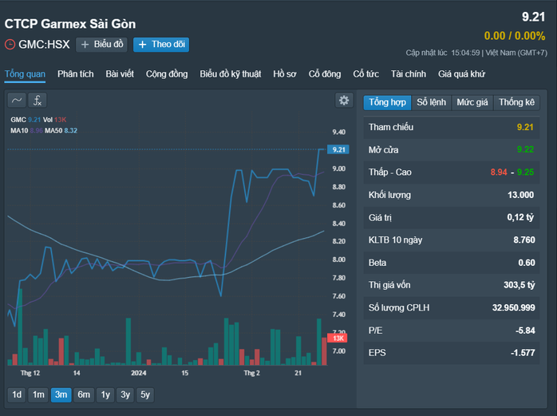Click the Thg 2 date label on axis
This screenshot has width=557, height=416.
click(x=251, y=373)
